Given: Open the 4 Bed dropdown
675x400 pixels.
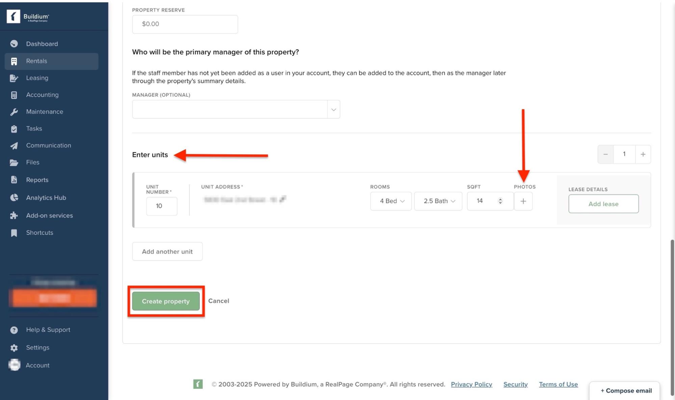Looking at the screenshot, I should (x=391, y=201).
